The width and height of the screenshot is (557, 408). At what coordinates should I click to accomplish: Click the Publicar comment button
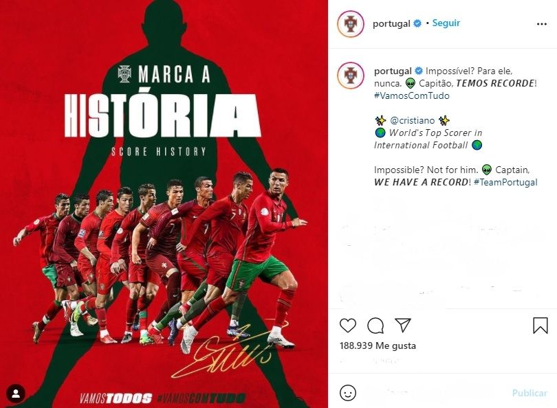click(x=529, y=393)
